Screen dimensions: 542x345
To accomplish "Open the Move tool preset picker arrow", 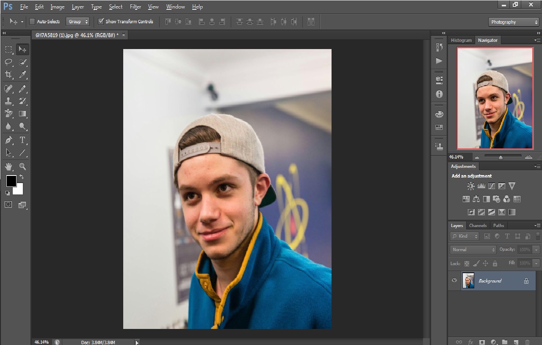I will coord(22,22).
